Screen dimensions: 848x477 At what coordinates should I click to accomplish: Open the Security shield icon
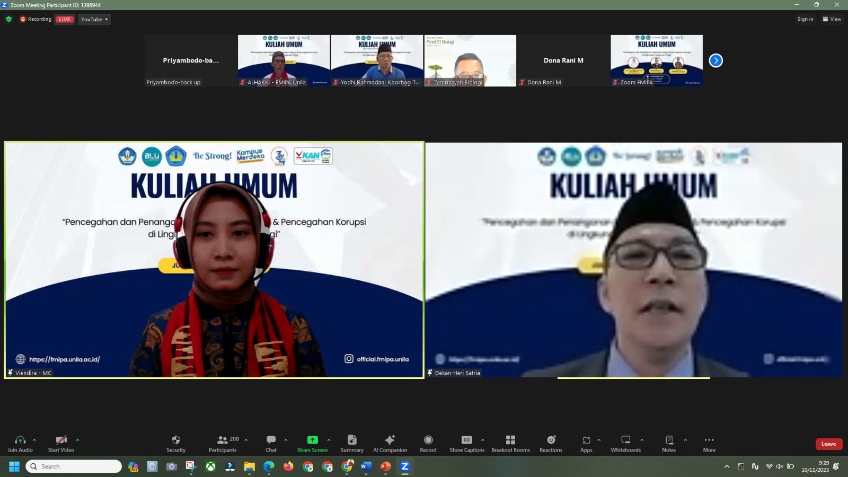click(x=176, y=443)
